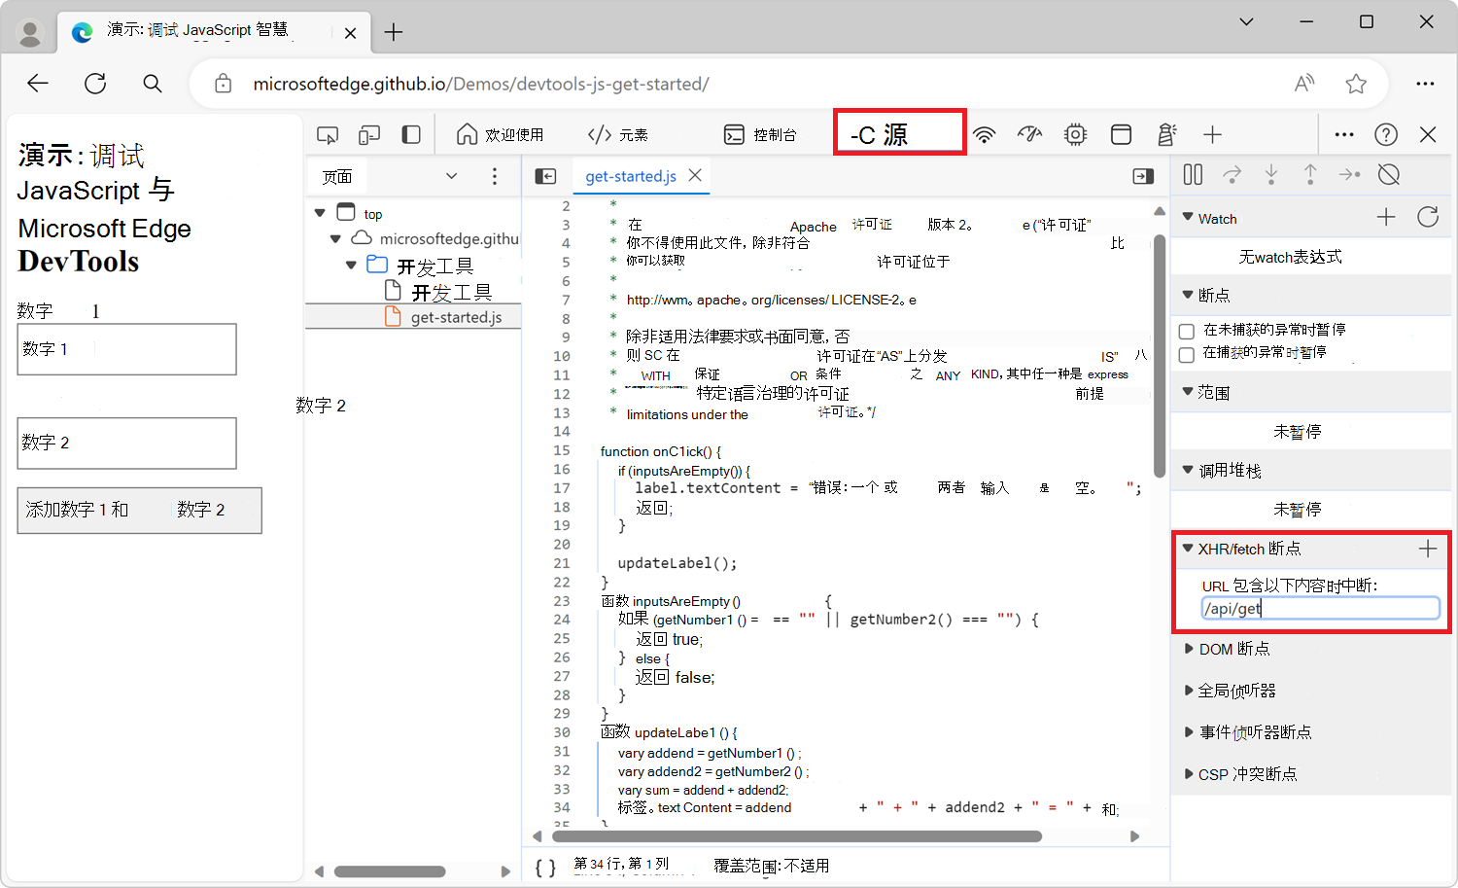Open the navigator more options menu
The image size is (1458, 888).
(x=495, y=176)
